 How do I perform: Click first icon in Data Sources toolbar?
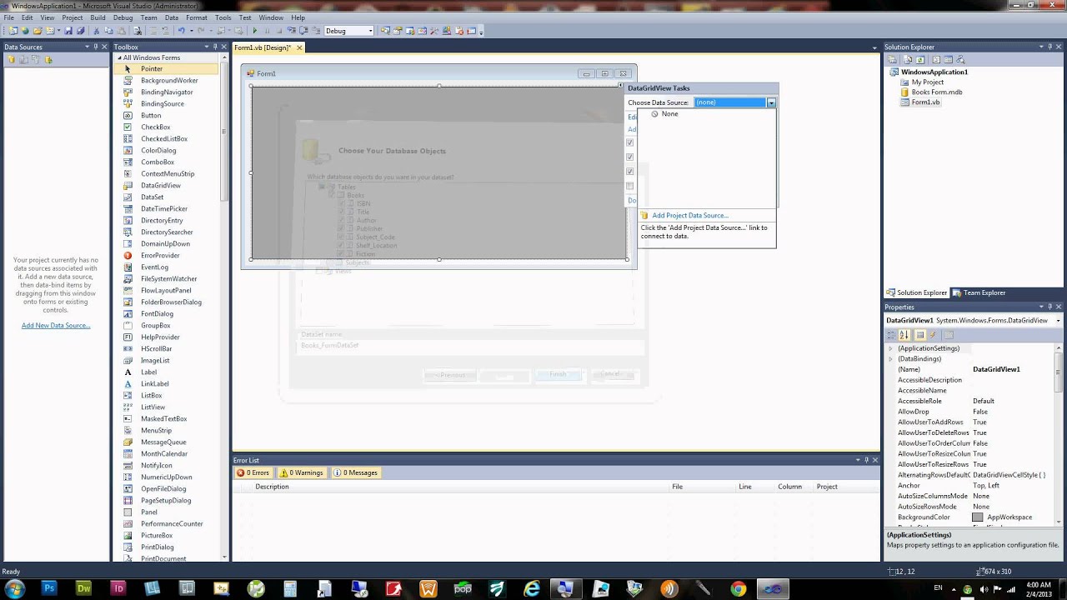(12, 60)
